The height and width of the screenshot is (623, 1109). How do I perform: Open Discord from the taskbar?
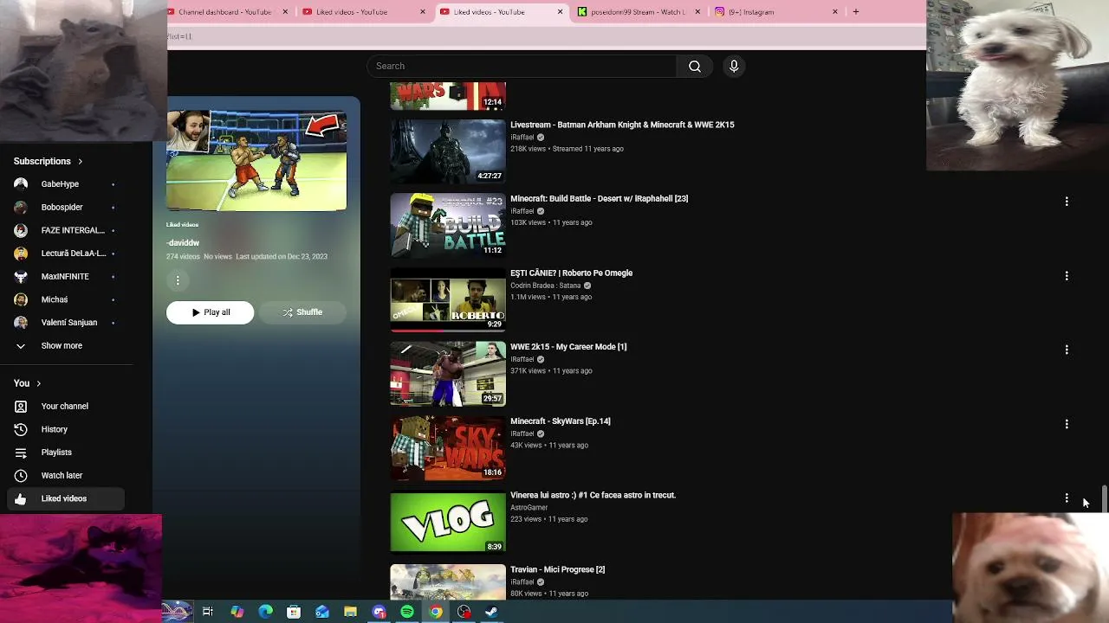coord(379,612)
